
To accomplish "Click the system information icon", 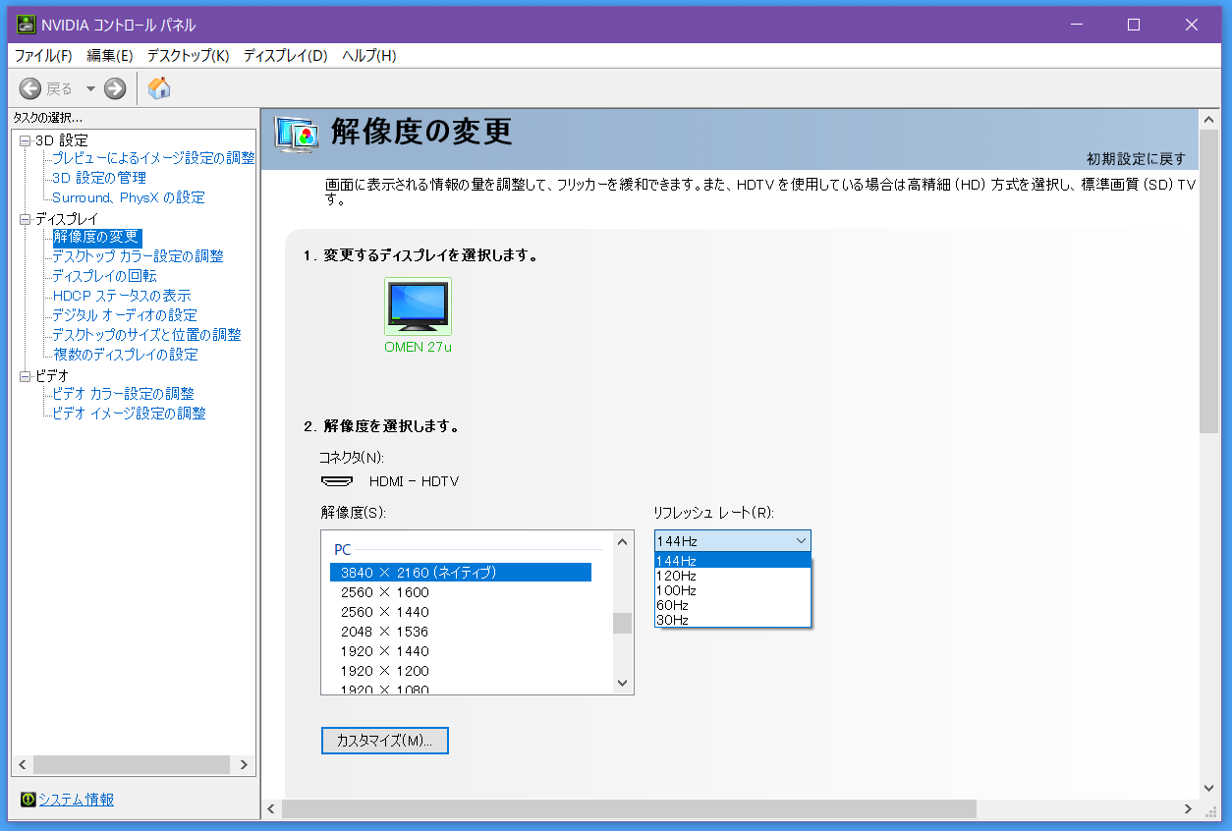I will tap(28, 800).
